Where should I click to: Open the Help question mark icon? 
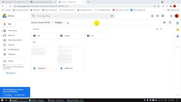[158, 16]
